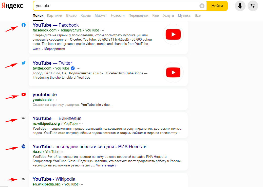The image size is (263, 187).
Task: Click the Найти search button
Action: (217, 6)
